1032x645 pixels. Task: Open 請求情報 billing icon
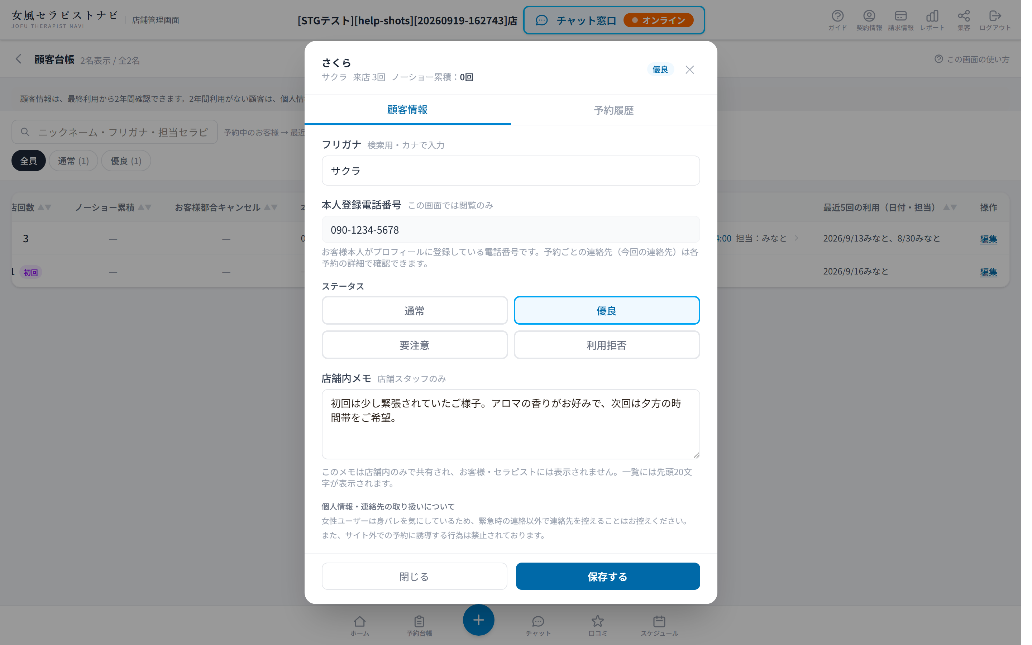(900, 20)
